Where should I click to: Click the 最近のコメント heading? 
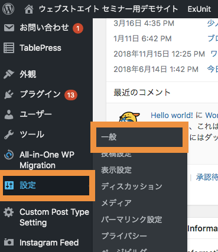tap(142, 92)
